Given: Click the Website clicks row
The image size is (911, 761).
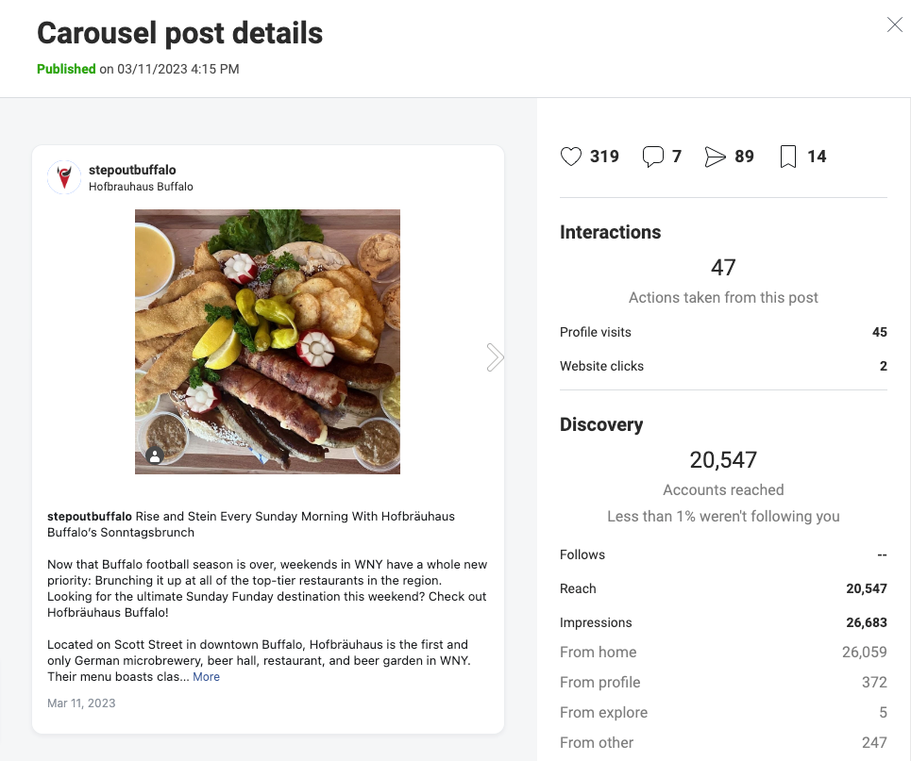Looking at the screenshot, I should point(723,366).
